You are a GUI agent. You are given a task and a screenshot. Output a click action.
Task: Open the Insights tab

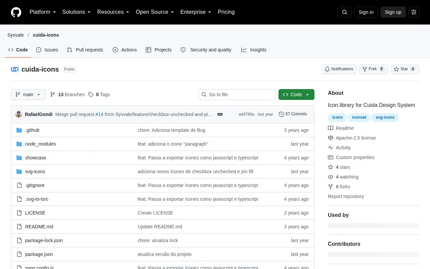[254, 50]
